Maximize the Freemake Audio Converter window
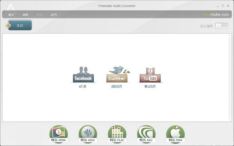The image size is (234, 146). click(x=223, y=6)
